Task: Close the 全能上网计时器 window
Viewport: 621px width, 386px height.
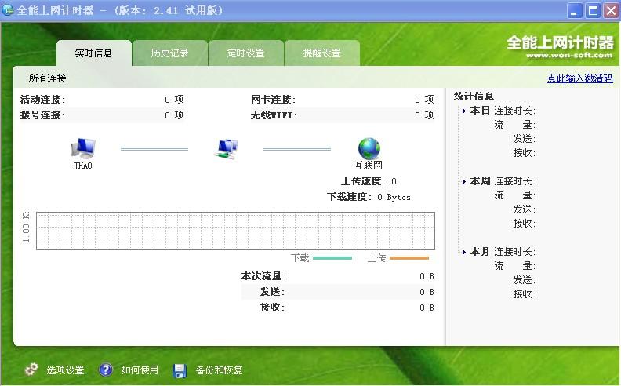Action: click(611, 11)
